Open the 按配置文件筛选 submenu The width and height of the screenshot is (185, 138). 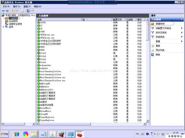point(166,28)
